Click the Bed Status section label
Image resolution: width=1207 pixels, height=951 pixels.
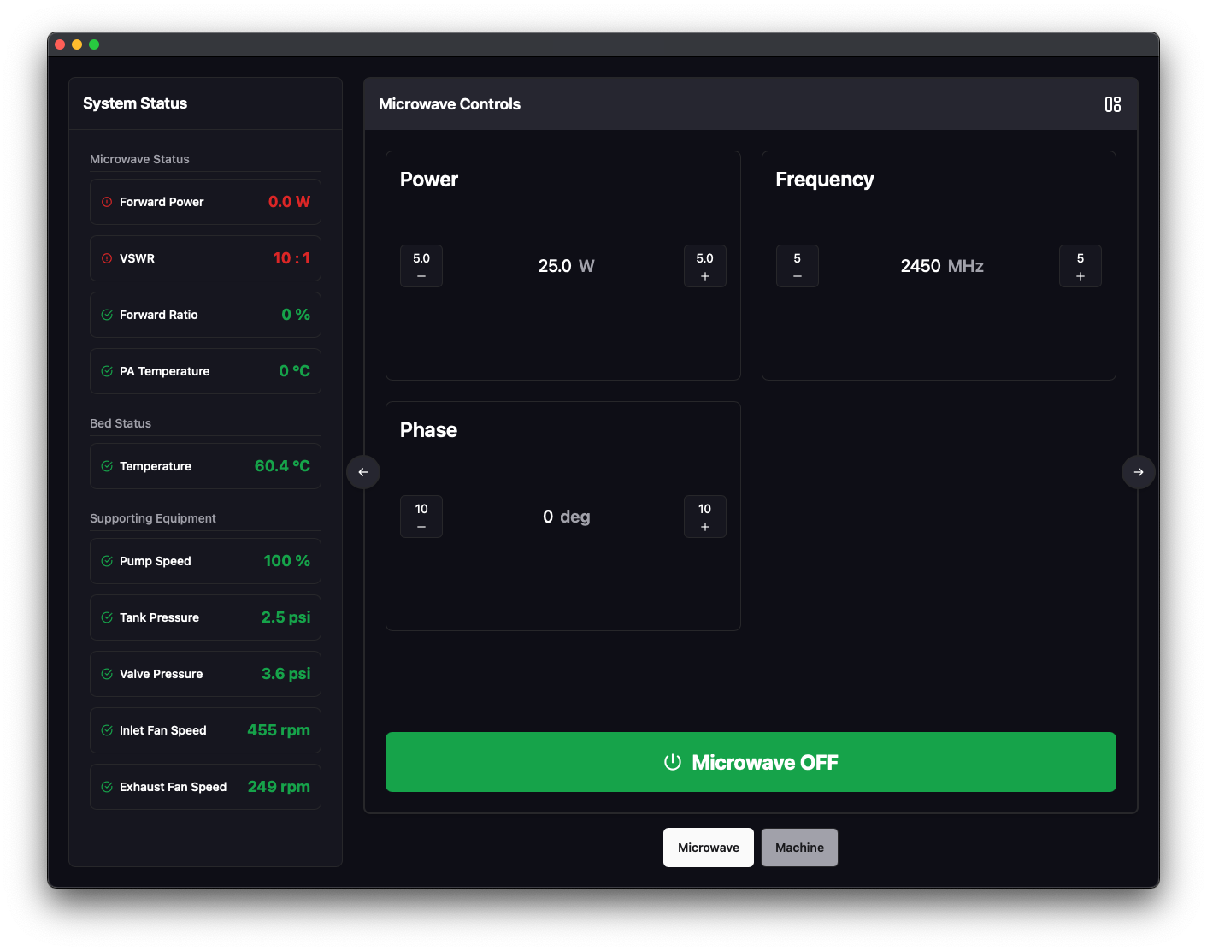tap(121, 423)
